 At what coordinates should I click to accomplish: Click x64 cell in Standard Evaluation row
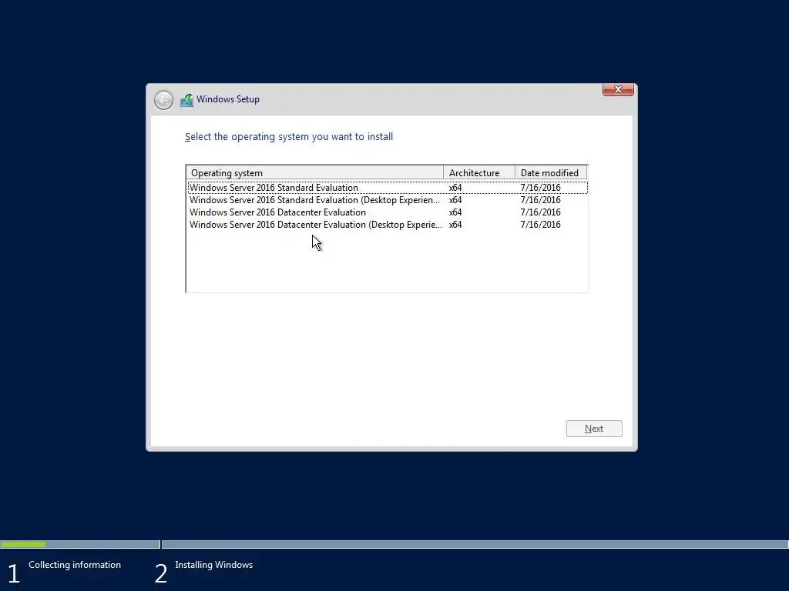(455, 188)
